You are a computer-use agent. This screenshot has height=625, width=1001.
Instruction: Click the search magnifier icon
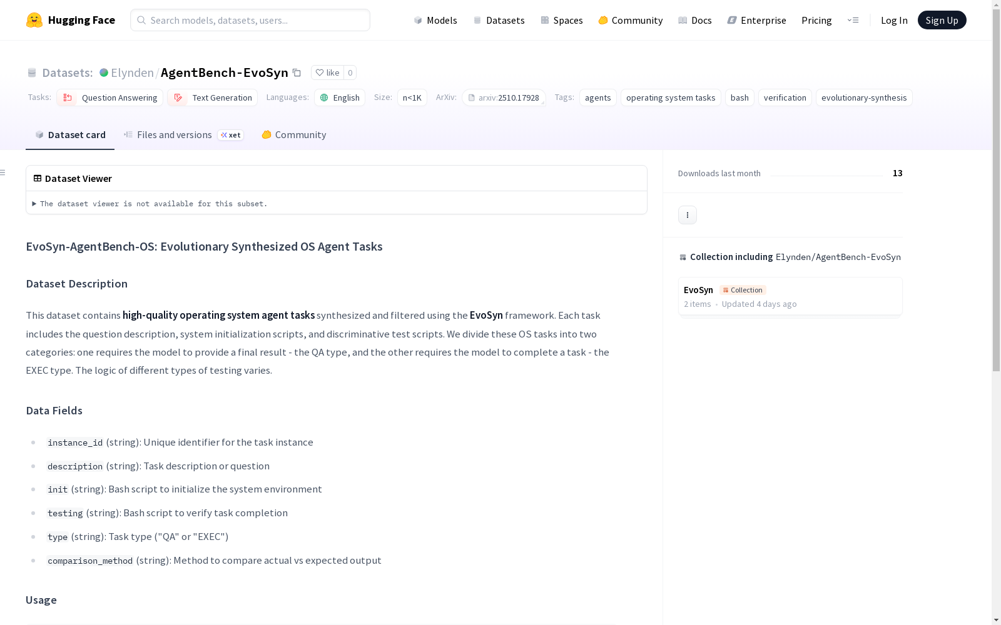pyautogui.click(x=142, y=20)
